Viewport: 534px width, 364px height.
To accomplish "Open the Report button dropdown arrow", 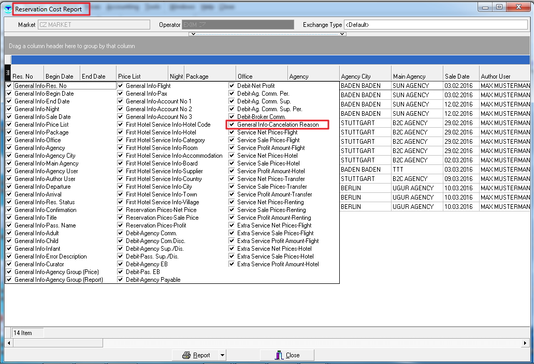I will [222, 355].
